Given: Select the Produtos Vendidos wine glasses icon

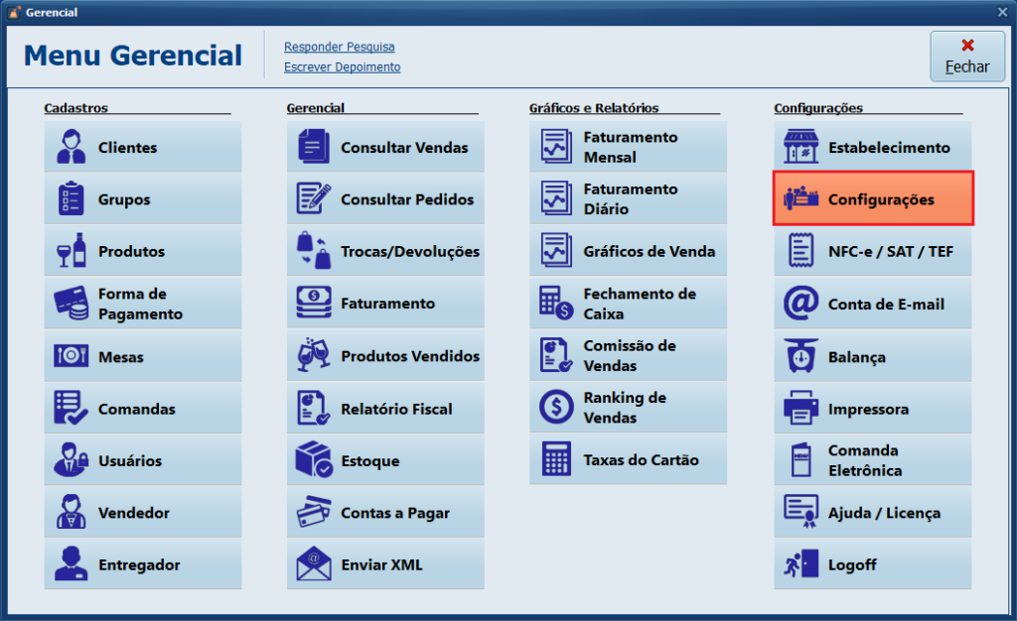Looking at the screenshot, I should [314, 355].
